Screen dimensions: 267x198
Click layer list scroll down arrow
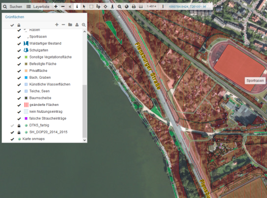click(85, 140)
